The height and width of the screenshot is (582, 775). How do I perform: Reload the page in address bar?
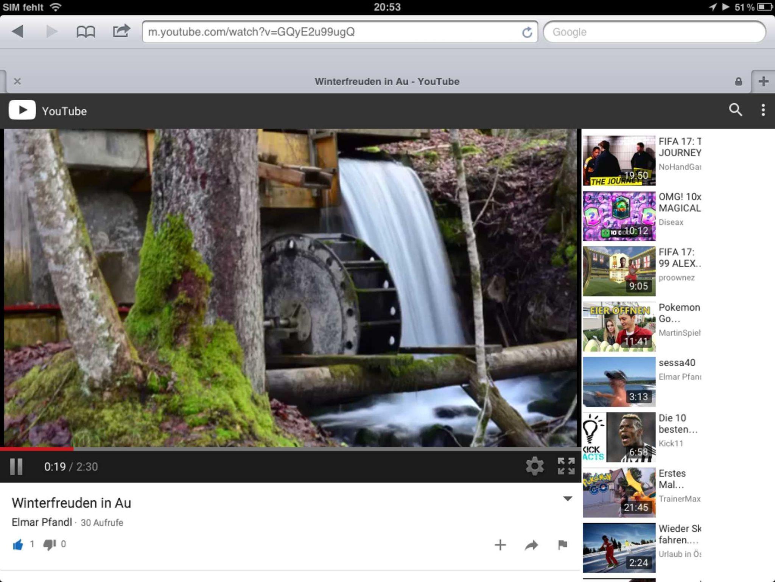527,33
